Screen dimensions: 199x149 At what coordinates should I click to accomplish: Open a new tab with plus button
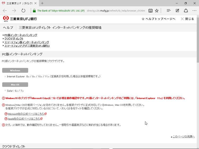42,3
